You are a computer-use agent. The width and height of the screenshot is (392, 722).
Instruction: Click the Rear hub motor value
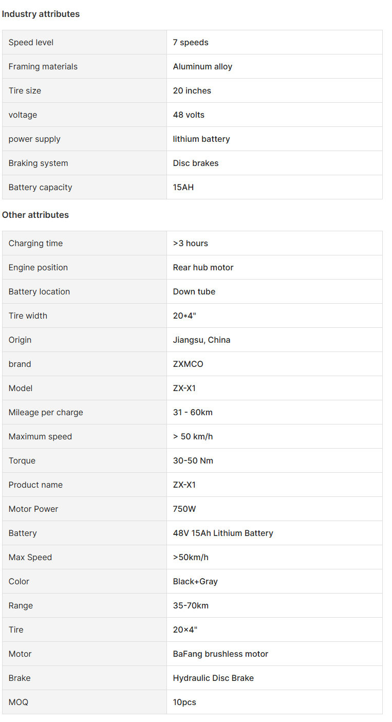(203, 267)
